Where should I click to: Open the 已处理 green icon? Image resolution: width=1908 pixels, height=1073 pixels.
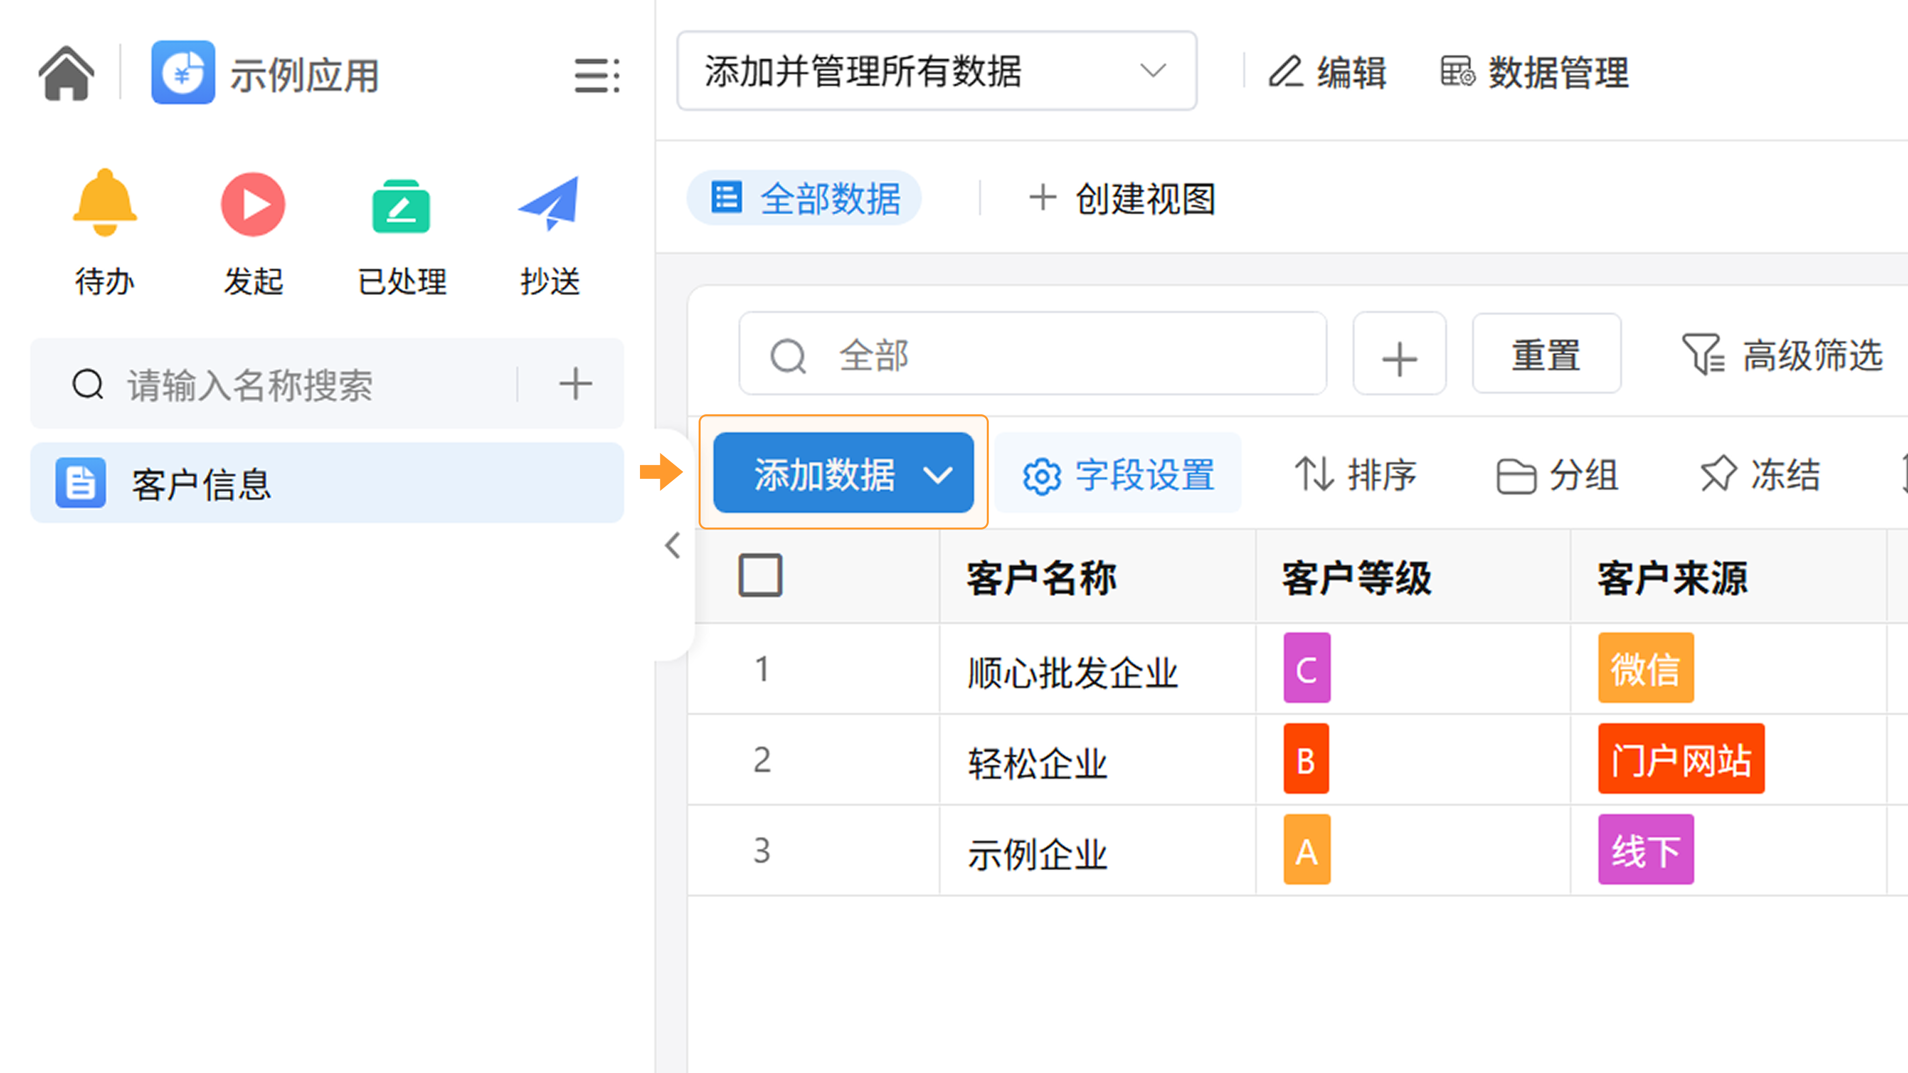(400, 206)
